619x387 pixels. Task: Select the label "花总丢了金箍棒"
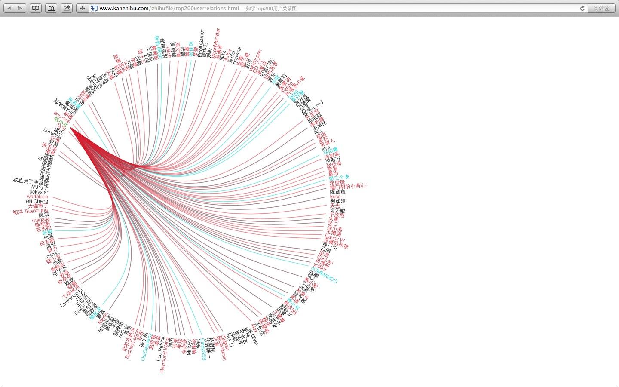click(x=31, y=181)
